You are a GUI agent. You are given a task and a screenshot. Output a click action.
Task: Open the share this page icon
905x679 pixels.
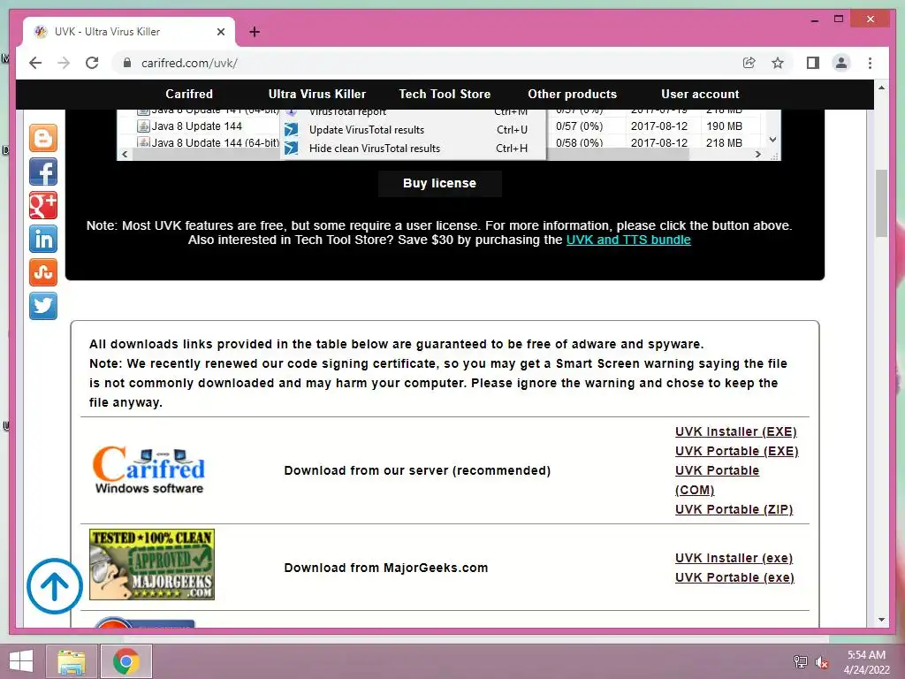tap(749, 63)
